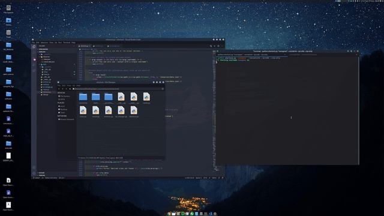Click the first icon in the bottom dock
The height and width of the screenshot is (216, 384).
[169, 214]
